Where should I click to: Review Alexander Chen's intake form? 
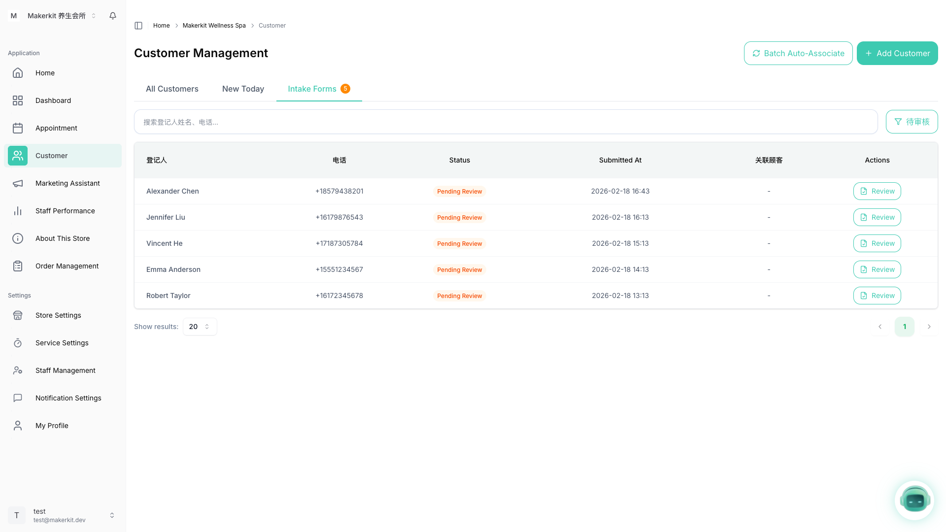tap(877, 191)
